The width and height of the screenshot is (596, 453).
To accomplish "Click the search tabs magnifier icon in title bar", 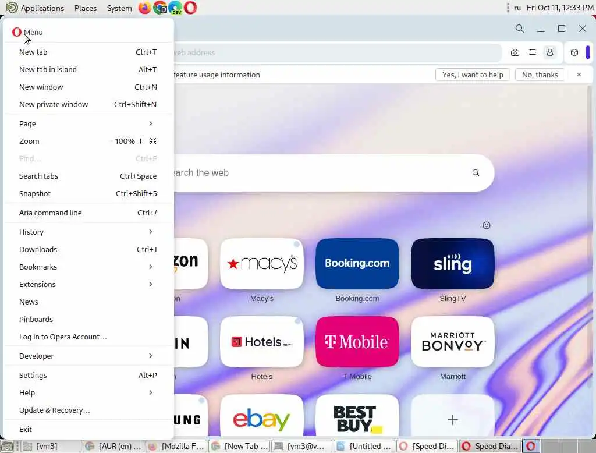I will tap(520, 29).
